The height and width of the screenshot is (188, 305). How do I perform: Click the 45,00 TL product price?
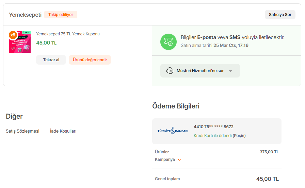(x=46, y=43)
